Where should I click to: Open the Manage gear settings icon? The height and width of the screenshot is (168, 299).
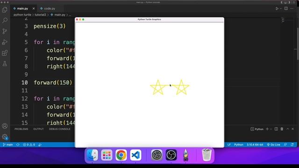click(5, 137)
